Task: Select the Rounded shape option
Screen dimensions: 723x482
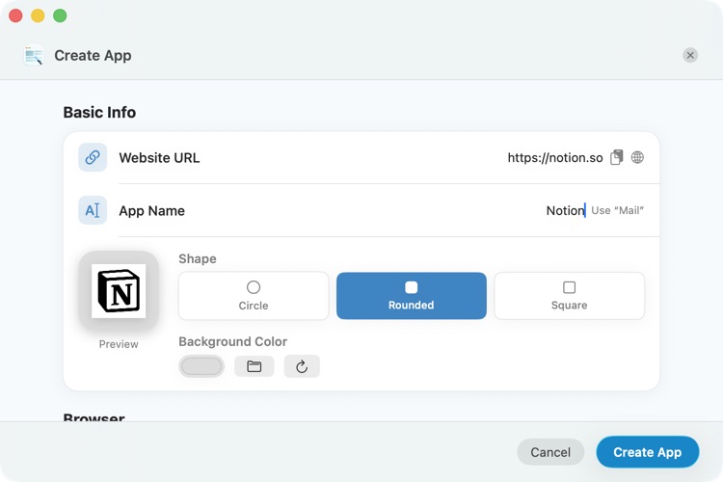Action: coord(412,296)
